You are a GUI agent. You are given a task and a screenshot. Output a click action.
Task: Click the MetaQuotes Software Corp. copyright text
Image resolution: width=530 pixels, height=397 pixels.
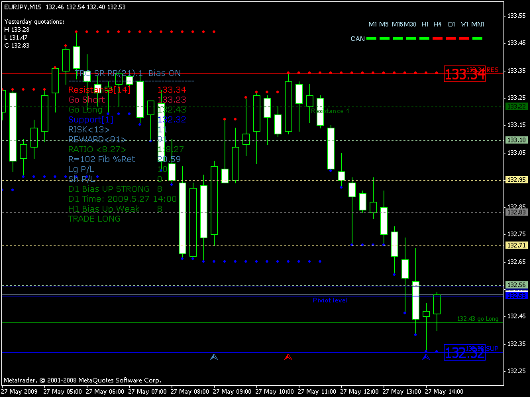coord(82,380)
